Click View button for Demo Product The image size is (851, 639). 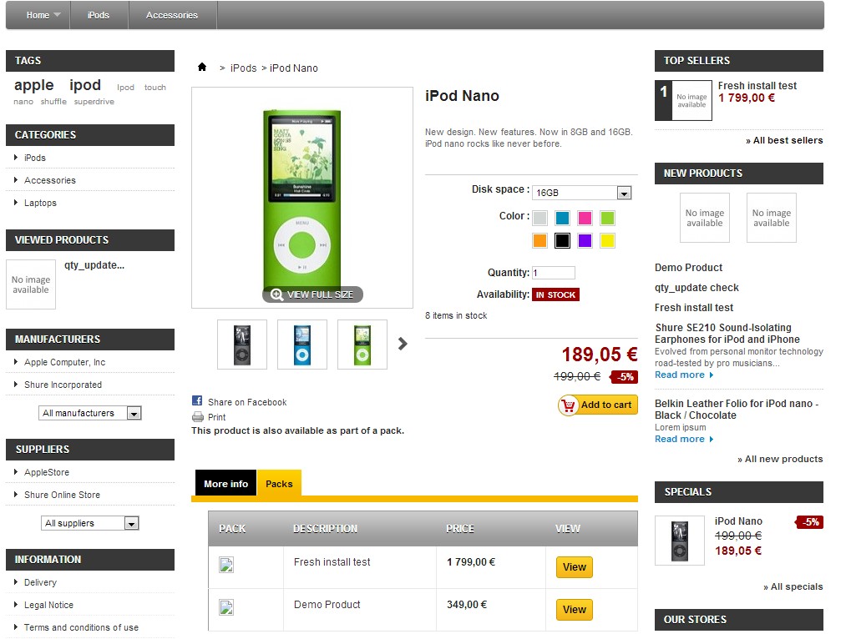tap(575, 609)
